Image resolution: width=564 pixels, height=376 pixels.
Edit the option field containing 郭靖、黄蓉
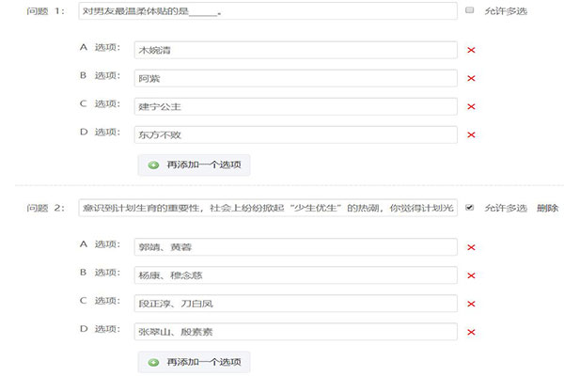point(296,247)
